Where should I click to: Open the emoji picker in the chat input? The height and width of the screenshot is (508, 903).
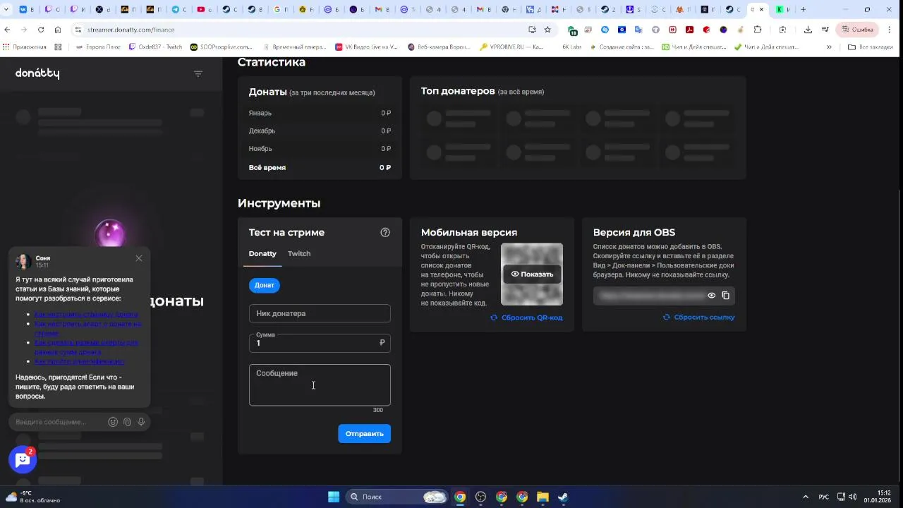113,422
